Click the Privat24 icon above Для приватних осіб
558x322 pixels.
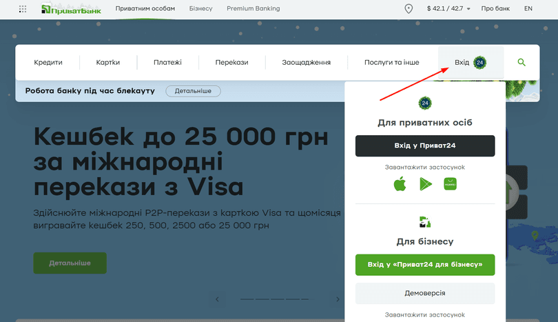[425, 103]
